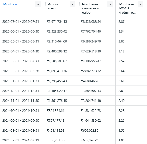Viewport: 147px width, 144px height.
Task: Click Purchases conversion value column drag handle
Action: pos(80,4)
